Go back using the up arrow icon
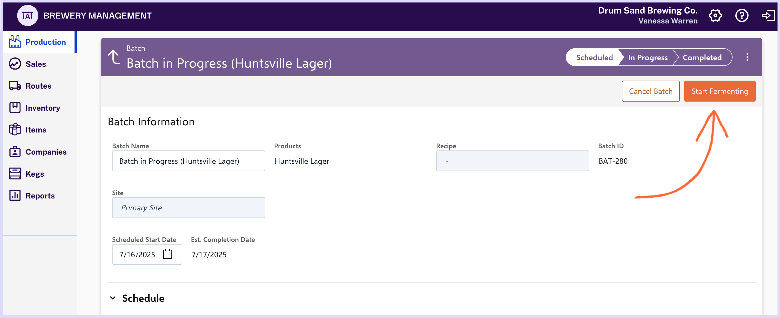The width and height of the screenshot is (780, 318). pos(114,57)
